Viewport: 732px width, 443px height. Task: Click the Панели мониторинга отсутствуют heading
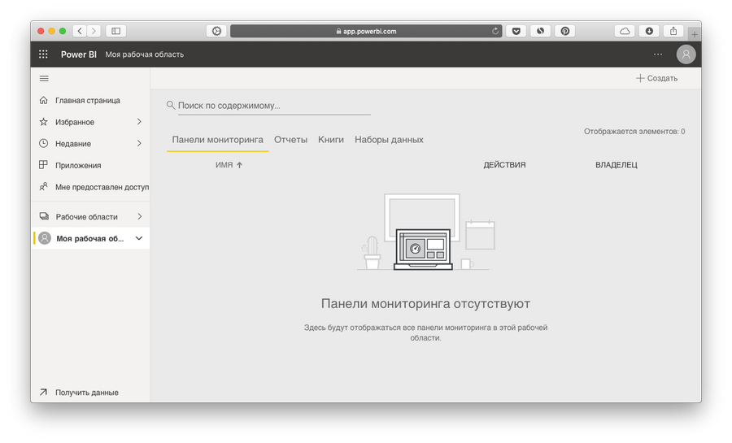click(x=425, y=303)
